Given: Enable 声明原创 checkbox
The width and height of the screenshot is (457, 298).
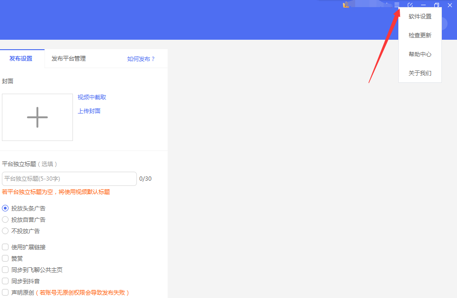Looking at the screenshot, I should pyautogui.click(x=6, y=292).
